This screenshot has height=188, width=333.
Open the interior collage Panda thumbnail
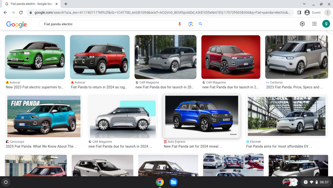233,165
